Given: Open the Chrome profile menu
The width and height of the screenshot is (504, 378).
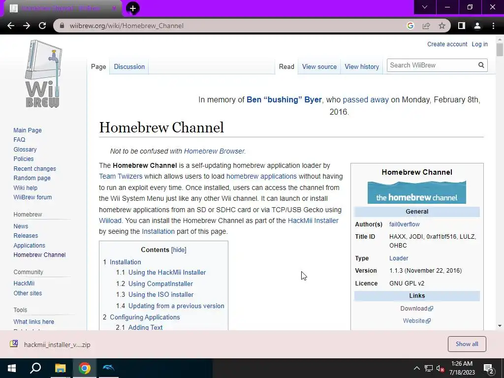Looking at the screenshot, I should (x=477, y=26).
